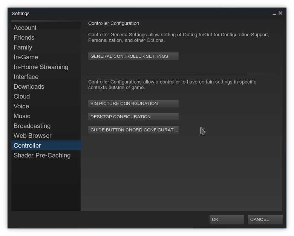
Task: Select the Broadcasting category
Action: pyautogui.click(x=32, y=126)
